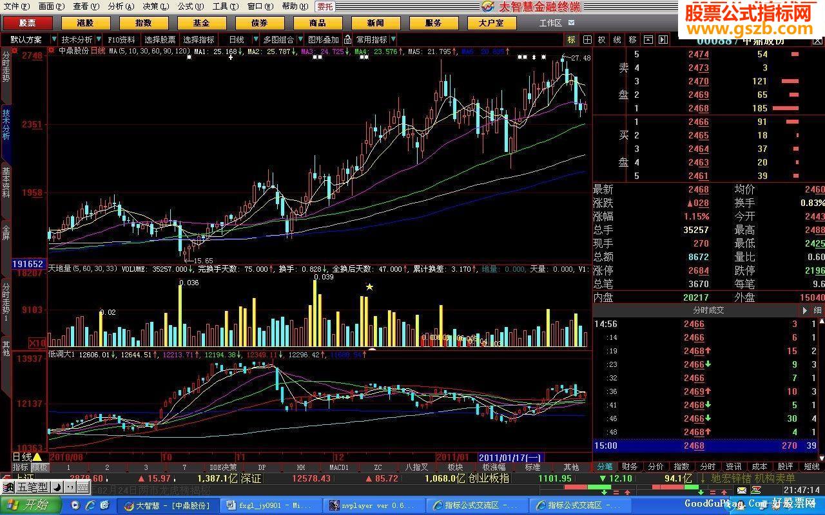Expand the 常用指标 dropdown arrow
Image resolution: width=825 pixels, height=515 pixels.
coord(393,39)
